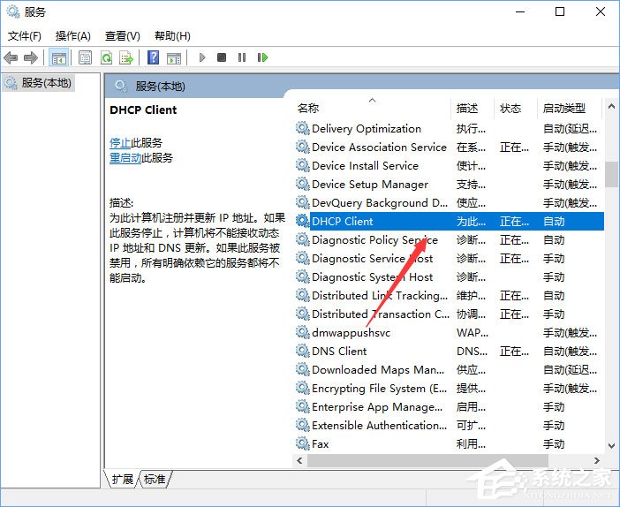This screenshot has width=620, height=507.
Task: Click horizontal scrollbar left arrow
Action: [299, 460]
